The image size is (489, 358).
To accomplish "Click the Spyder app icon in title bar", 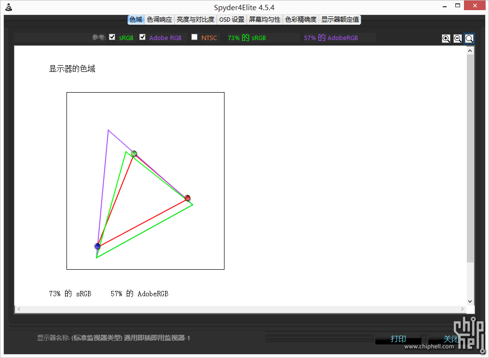I will (x=9, y=7).
